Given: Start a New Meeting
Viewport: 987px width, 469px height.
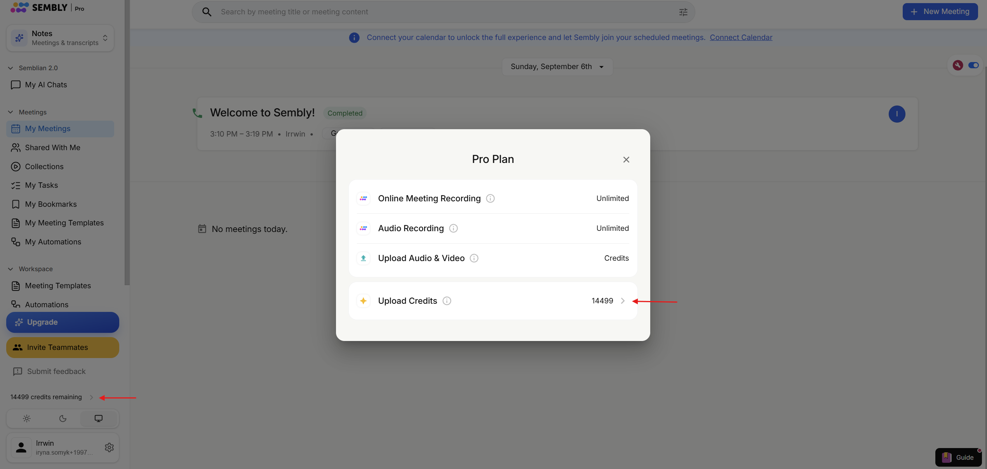Looking at the screenshot, I should [x=940, y=12].
